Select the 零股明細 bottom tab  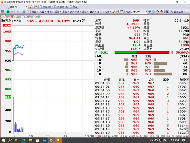pyautogui.click(x=165, y=137)
